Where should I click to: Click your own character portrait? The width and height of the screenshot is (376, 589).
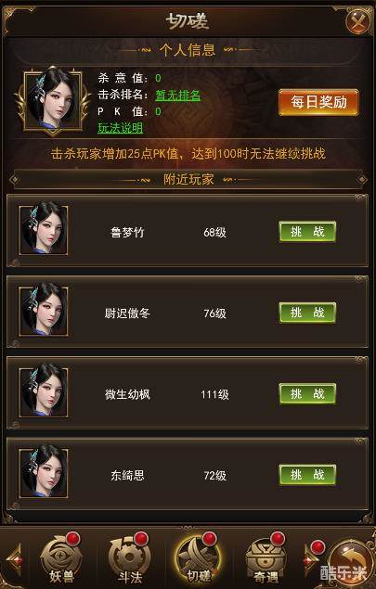point(53,100)
